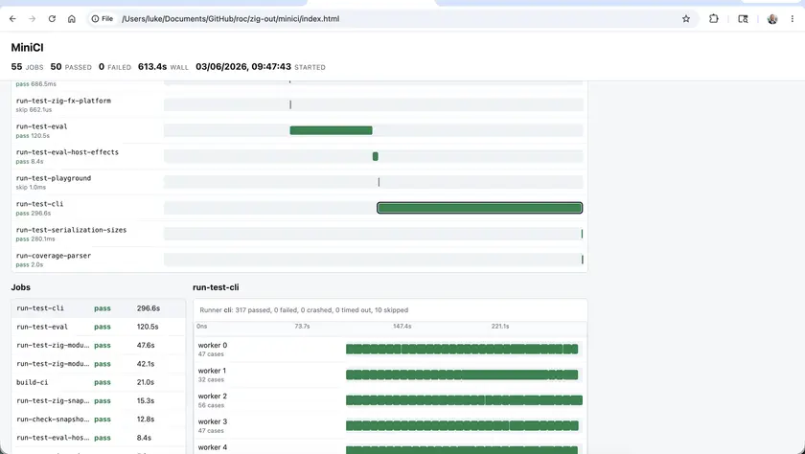
Task: Open the browser home page
Action: [x=71, y=19]
